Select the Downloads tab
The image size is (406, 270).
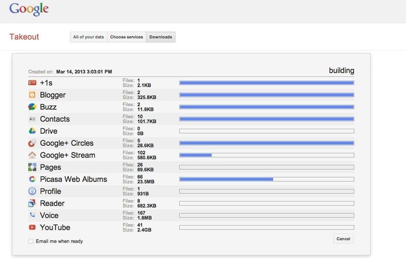160,37
